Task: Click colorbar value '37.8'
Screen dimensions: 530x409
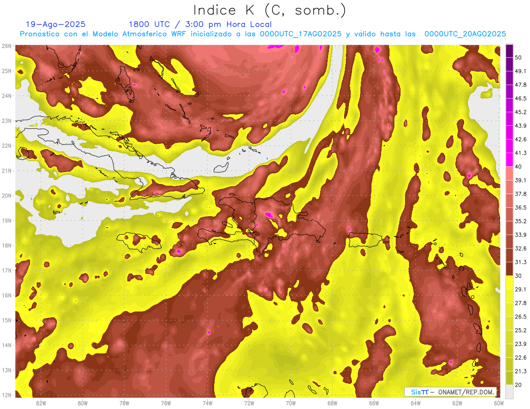Action: (521, 194)
